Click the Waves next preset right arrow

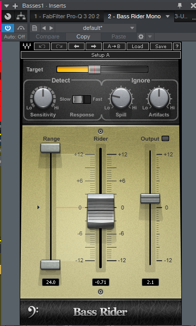click(x=94, y=47)
